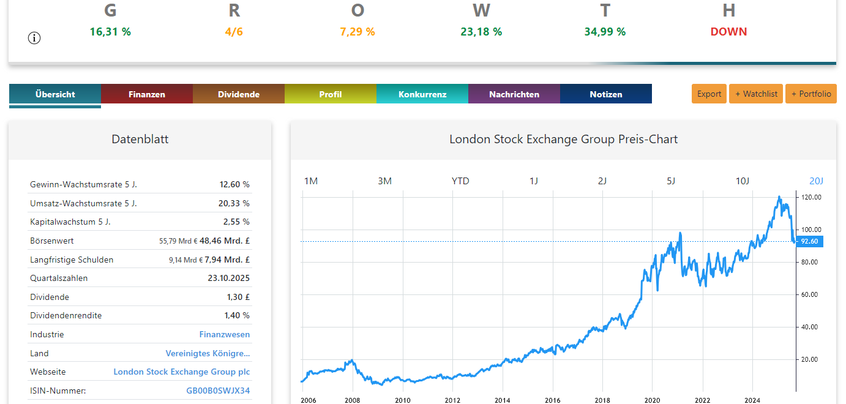
Task: Add stock via + Watchlist button
Action: point(756,94)
